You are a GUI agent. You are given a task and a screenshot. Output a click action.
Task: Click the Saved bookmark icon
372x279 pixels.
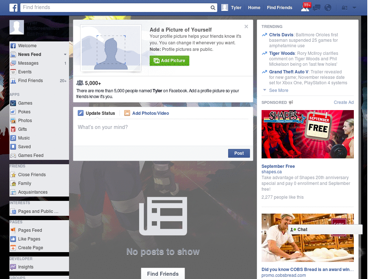(13, 147)
